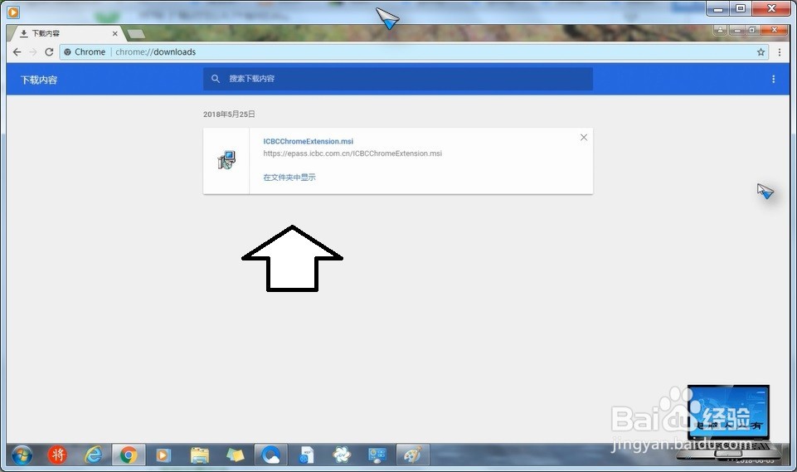Open the control panel taskbar icon
The width and height of the screenshot is (797, 472).
(377, 455)
